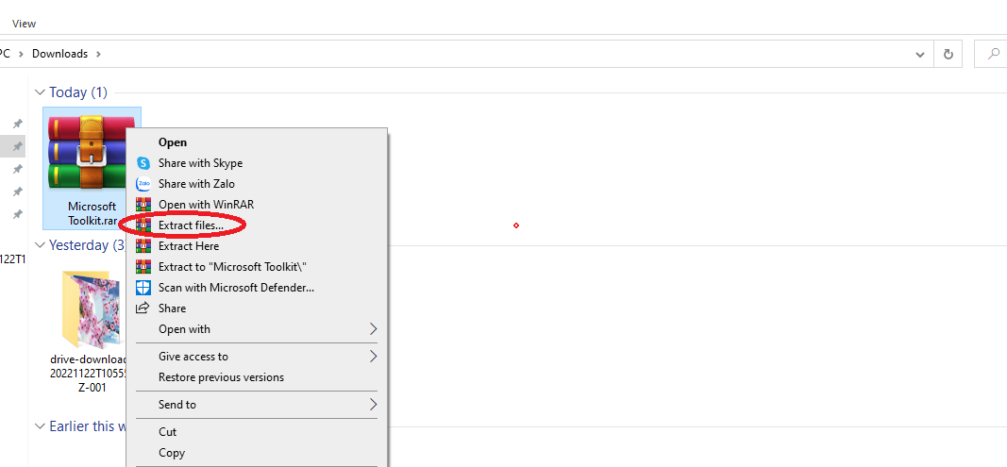
Task: Click the Microsoft Toolkit.rar file name
Action: (92, 214)
